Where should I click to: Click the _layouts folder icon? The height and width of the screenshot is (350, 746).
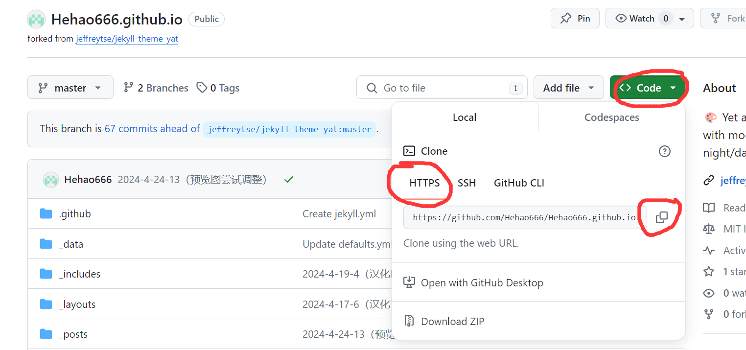coord(46,304)
